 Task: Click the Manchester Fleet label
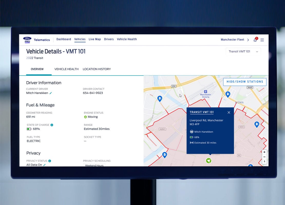point(232,39)
